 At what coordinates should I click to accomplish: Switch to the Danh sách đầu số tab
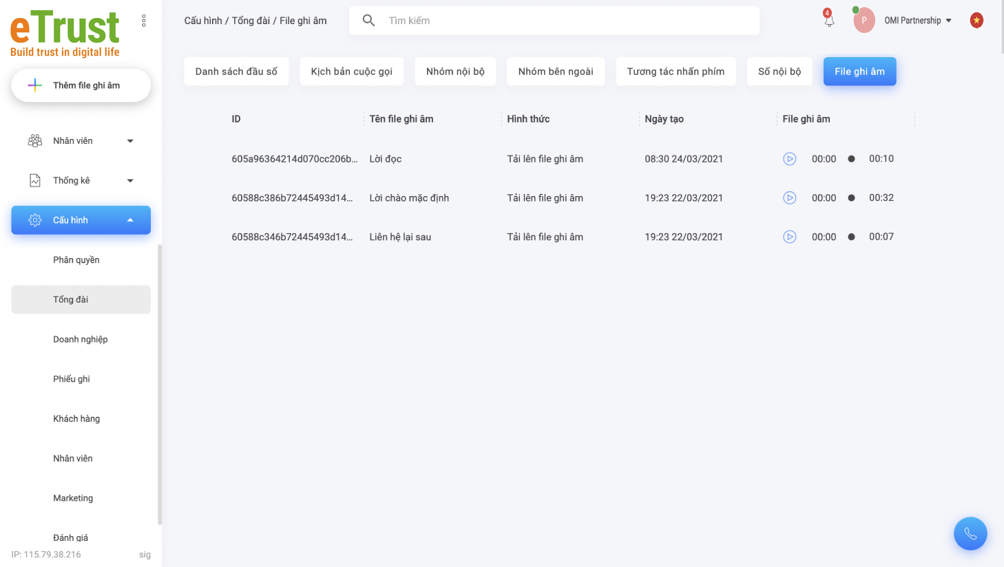236,72
